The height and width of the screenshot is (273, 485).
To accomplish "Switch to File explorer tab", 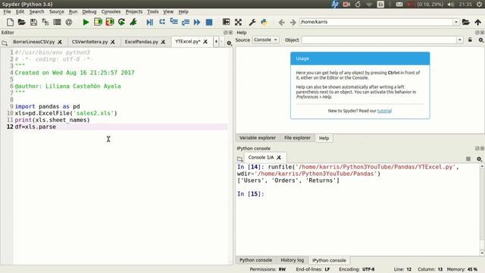I will [x=297, y=138].
